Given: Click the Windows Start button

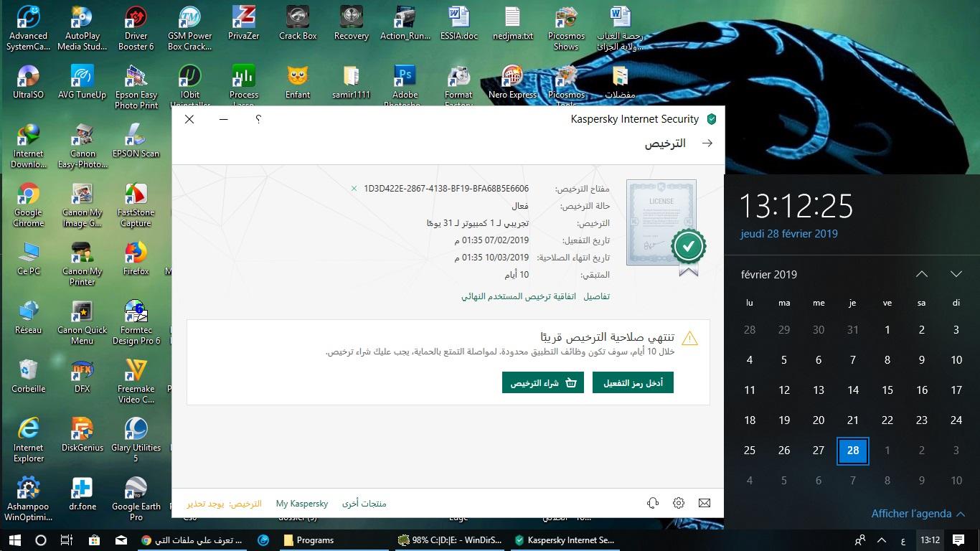Looking at the screenshot, I should tap(14, 540).
